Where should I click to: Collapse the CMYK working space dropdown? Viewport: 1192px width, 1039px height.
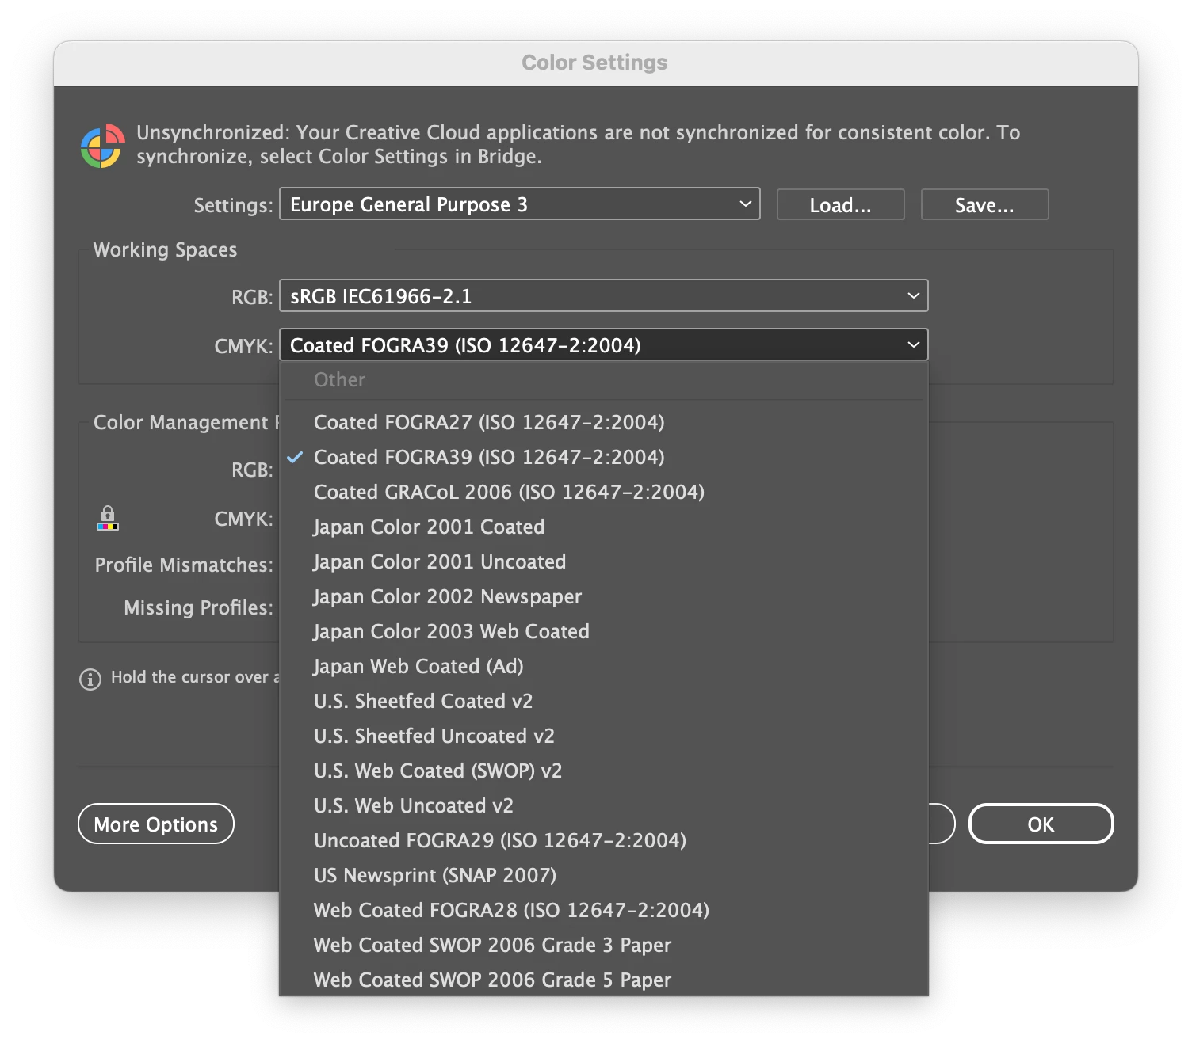tap(604, 345)
